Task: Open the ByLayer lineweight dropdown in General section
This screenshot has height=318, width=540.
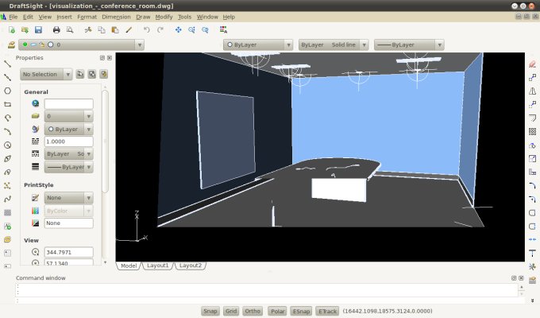Action: 68,167
